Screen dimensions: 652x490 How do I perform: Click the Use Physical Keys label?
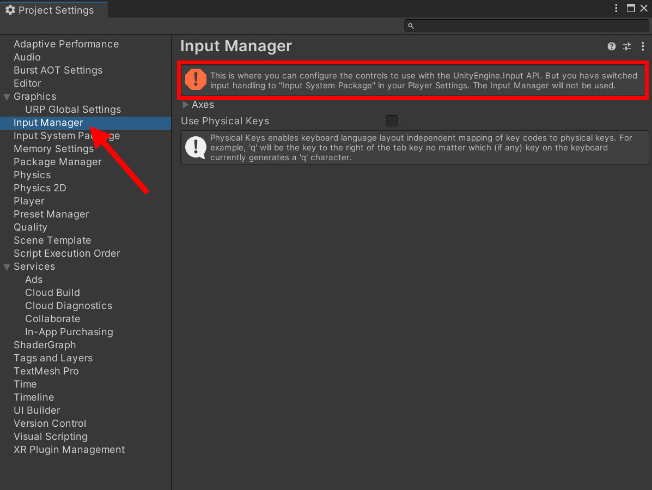(x=225, y=121)
